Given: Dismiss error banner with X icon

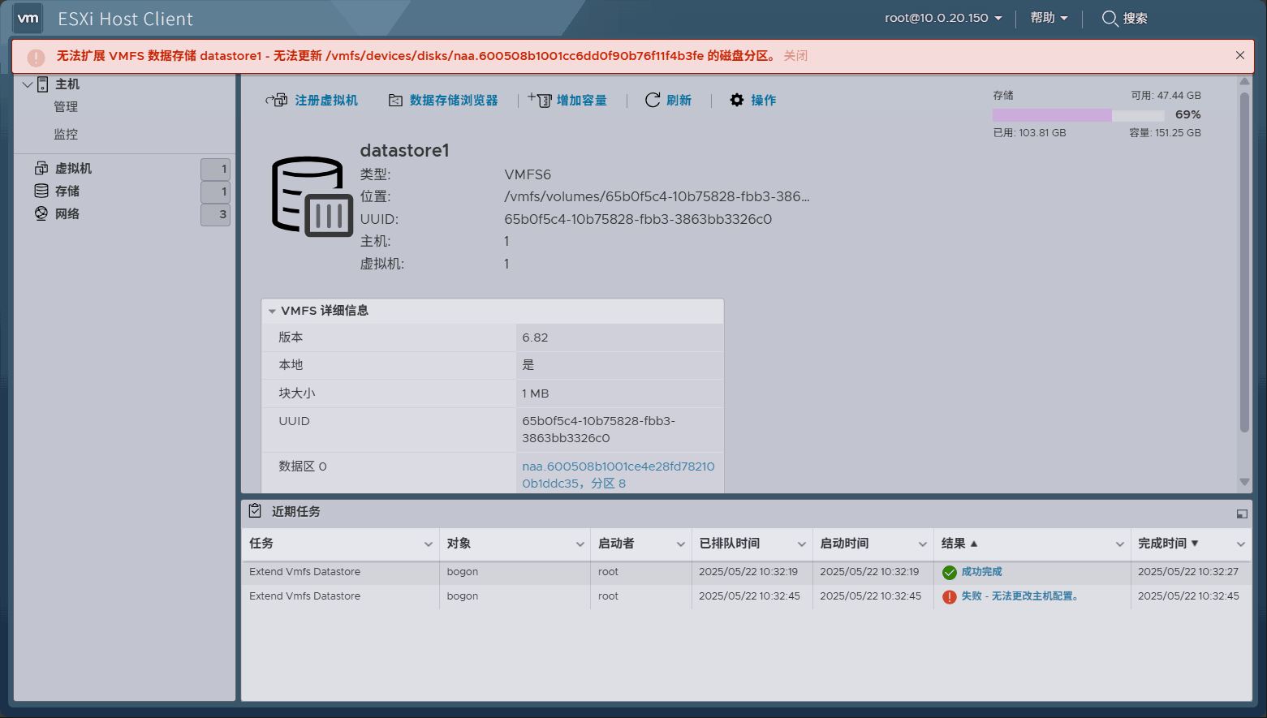Looking at the screenshot, I should click(1239, 55).
